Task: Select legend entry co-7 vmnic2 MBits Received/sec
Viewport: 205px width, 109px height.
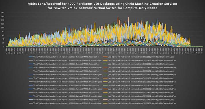Action: 64,93
